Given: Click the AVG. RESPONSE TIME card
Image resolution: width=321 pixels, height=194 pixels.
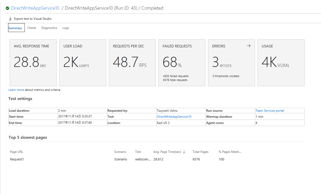Looking at the screenshot, I should click(33, 62).
